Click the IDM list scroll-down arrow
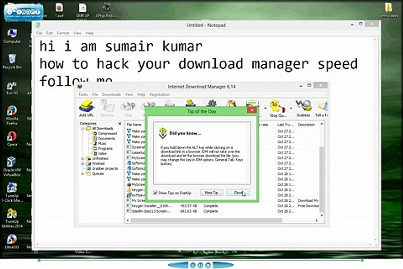This screenshot has width=403, height=269. [x=322, y=215]
